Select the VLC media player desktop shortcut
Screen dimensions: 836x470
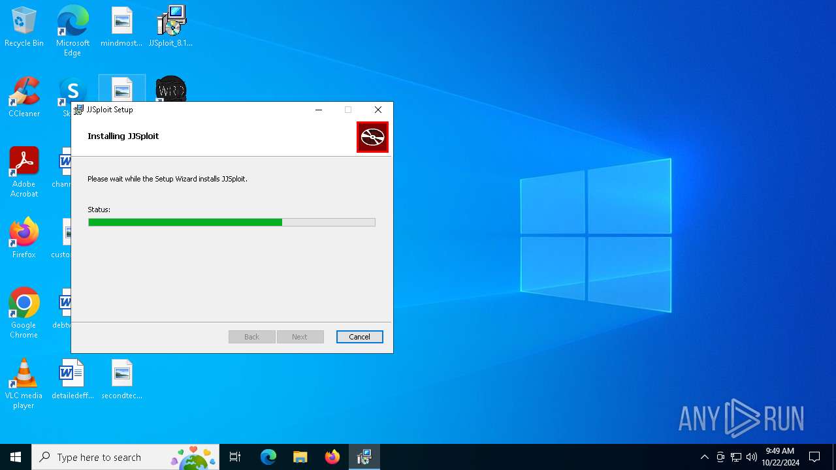click(x=24, y=384)
